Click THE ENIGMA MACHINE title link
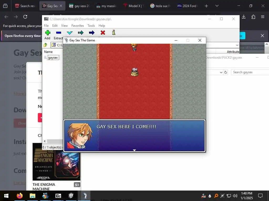Screen dimensions: 269x201 (x=44, y=187)
